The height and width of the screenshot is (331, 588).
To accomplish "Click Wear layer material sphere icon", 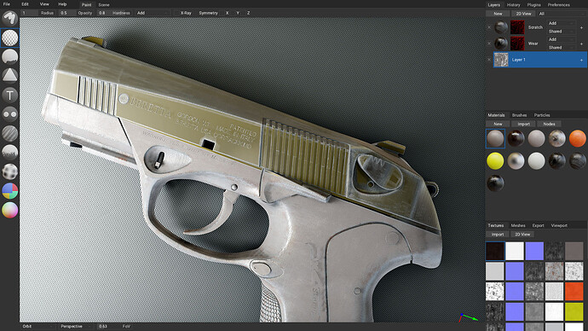I will pyautogui.click(x=501, y=44).
